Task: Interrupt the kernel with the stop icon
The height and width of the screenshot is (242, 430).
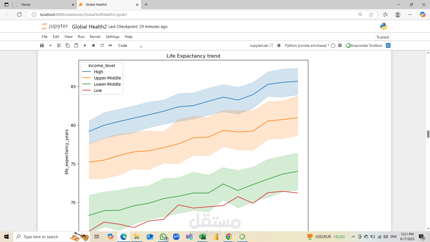Action: click(x=94, y=45)
